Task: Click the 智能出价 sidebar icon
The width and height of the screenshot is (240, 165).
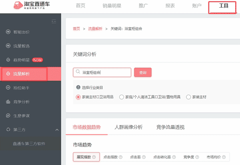Action: (8, 32)
